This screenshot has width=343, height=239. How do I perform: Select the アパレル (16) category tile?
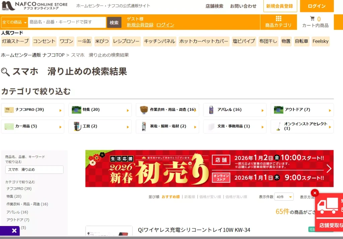[x=234, y=110]
